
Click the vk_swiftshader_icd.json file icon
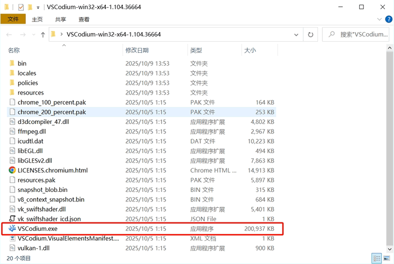pos(12,218)
